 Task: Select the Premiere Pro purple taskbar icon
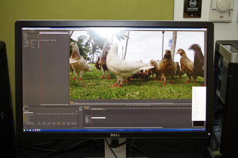click(36, 130)
